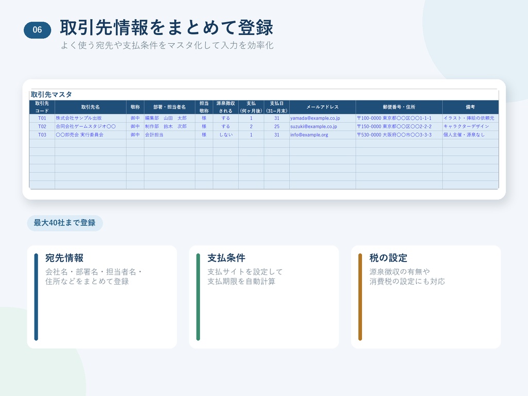The image size is (528, 396).
Task: Select the address 〒100-0000 東京都〇〇区〇〇1-1-1
Action: (399, 118)
